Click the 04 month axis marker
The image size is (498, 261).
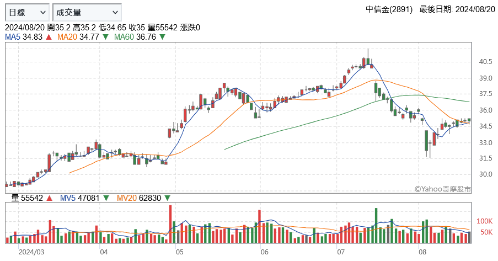(104, 252)
